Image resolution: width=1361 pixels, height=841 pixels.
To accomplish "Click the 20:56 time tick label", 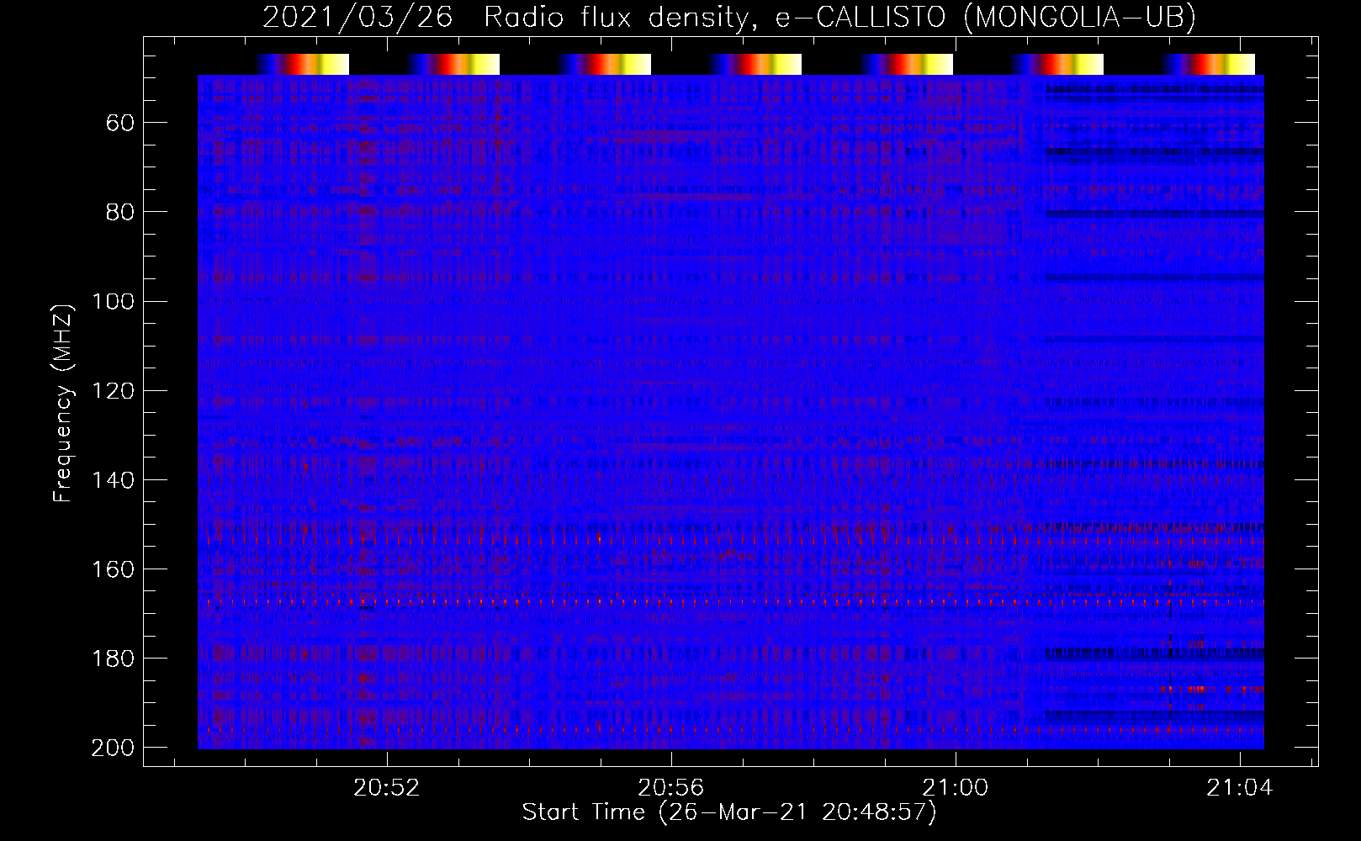I will click(670, 788).
